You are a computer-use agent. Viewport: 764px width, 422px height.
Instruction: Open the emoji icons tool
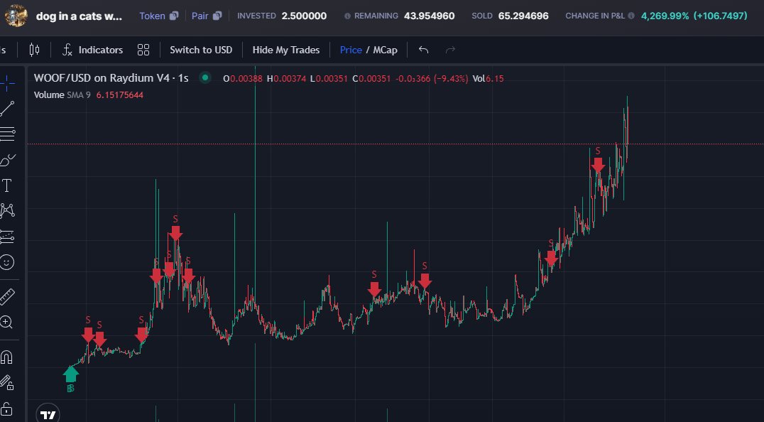coord(7,263)
